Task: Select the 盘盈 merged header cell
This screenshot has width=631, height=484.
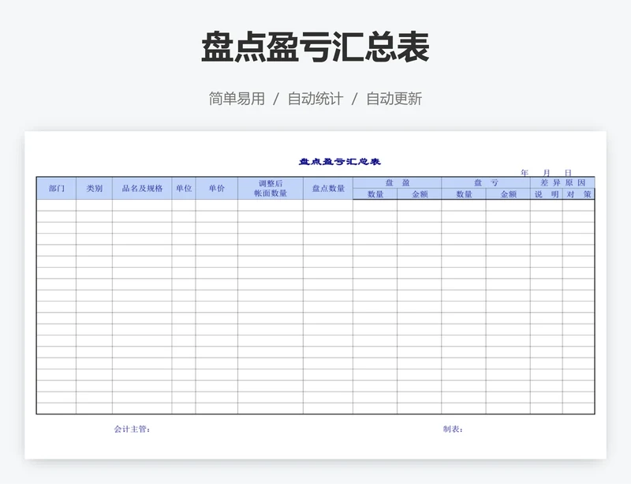Action: tap(398, 182)
